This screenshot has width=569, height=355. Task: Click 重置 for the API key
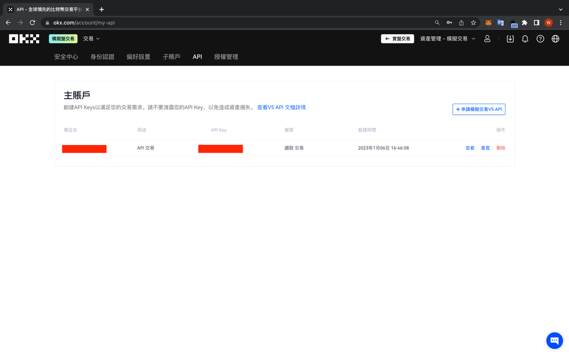pyautogui.click(x=485, y=148)
